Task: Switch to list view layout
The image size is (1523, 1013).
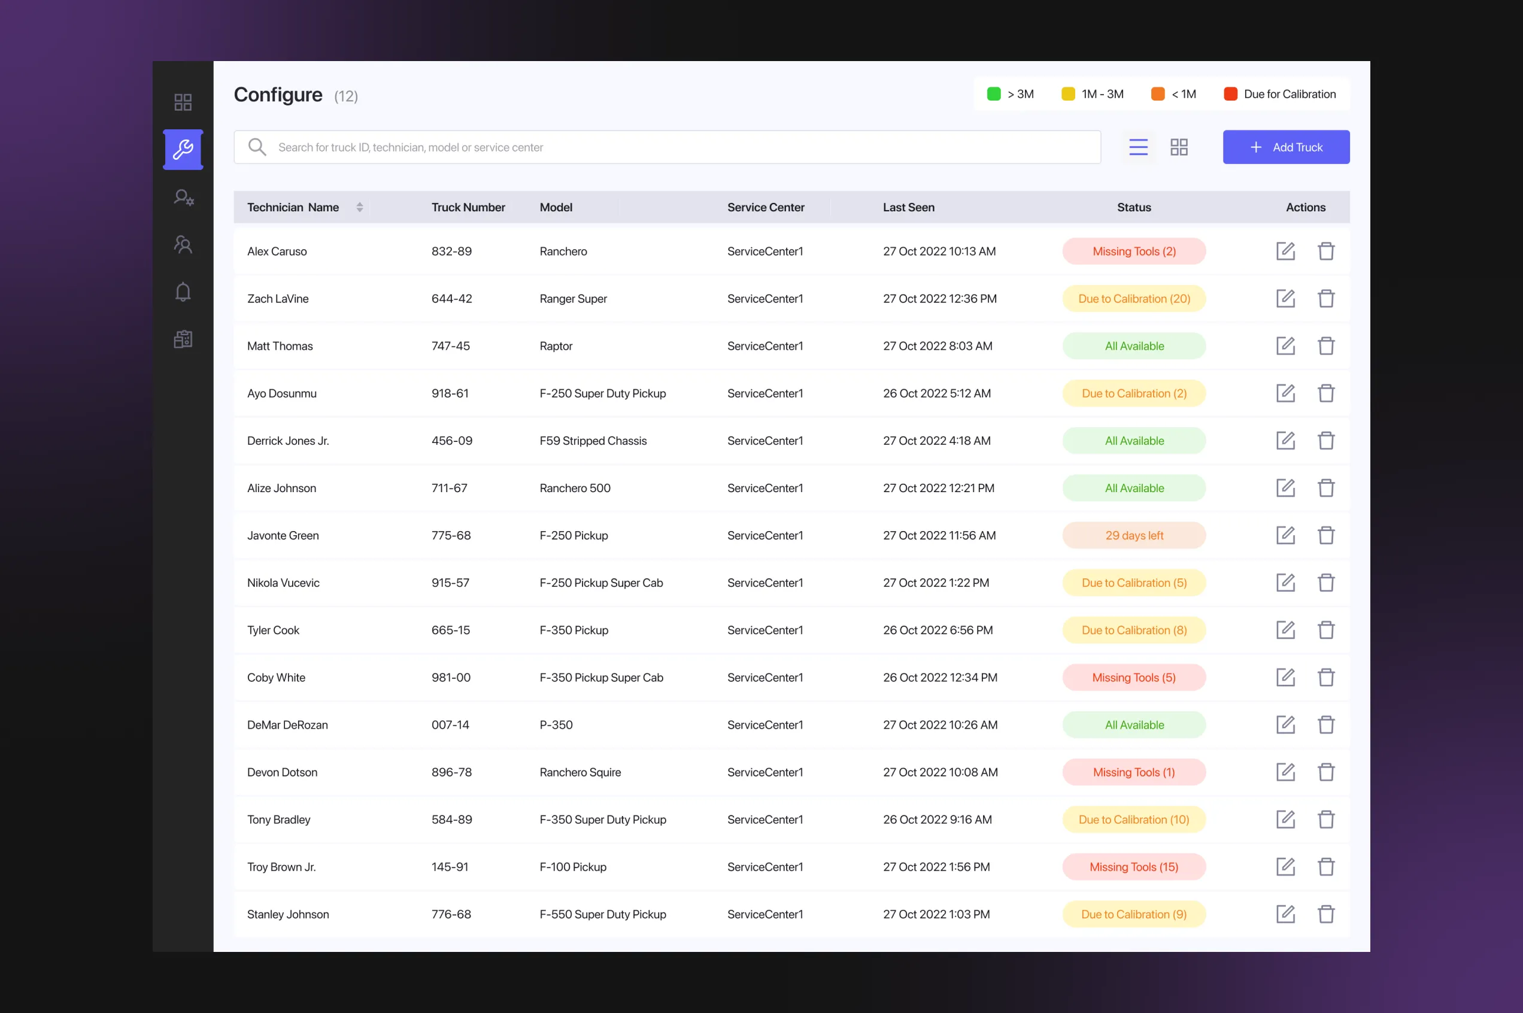Action: click(x=1138, y=147)
